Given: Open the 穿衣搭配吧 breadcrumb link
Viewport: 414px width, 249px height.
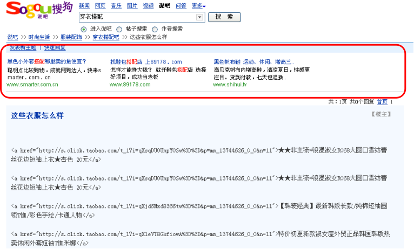Looking at the screenshot, I should [105, 38].
